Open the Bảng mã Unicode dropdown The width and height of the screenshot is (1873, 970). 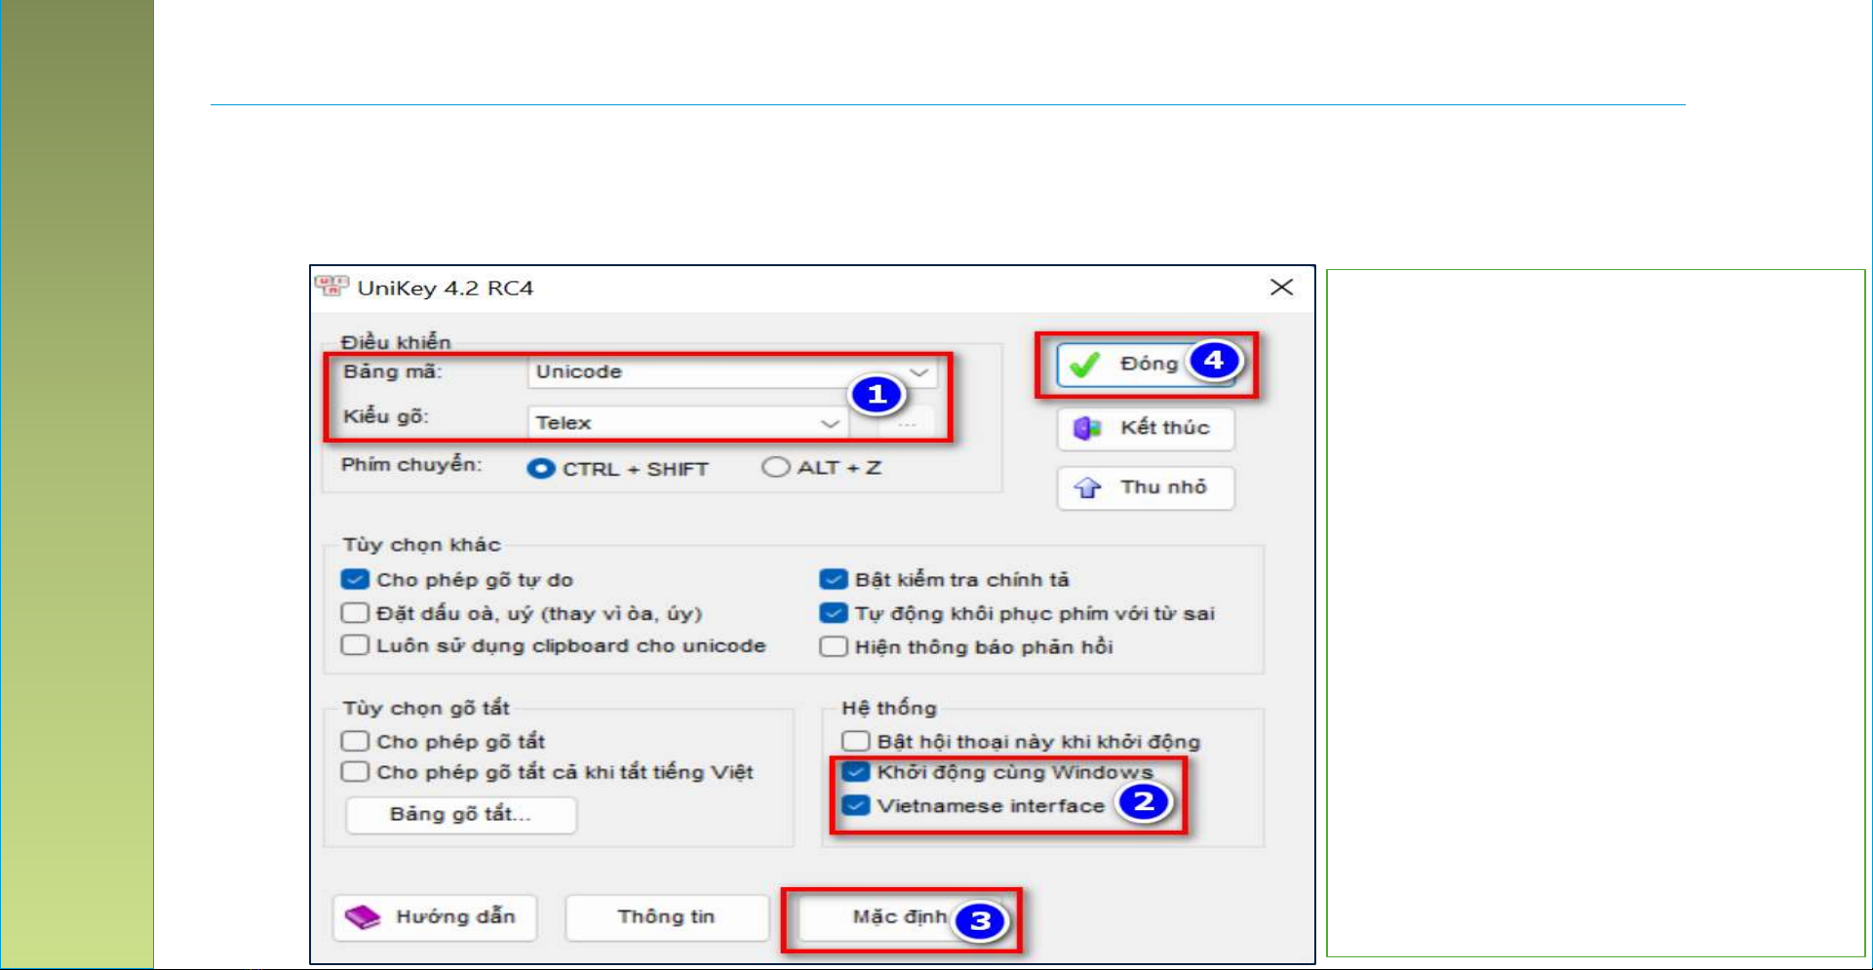pyautogui.click(x=731, y=371)
